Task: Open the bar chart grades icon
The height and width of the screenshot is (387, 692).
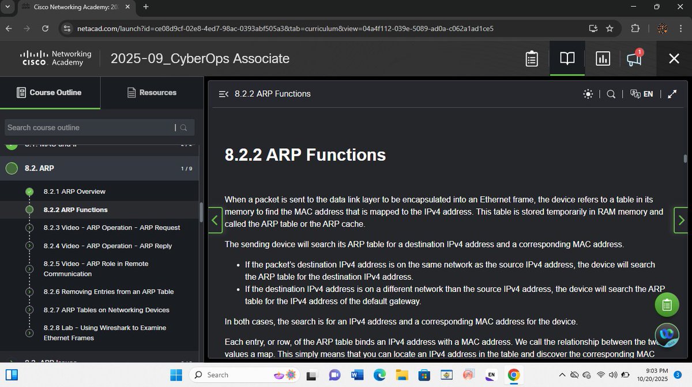Action: [603, 59]
